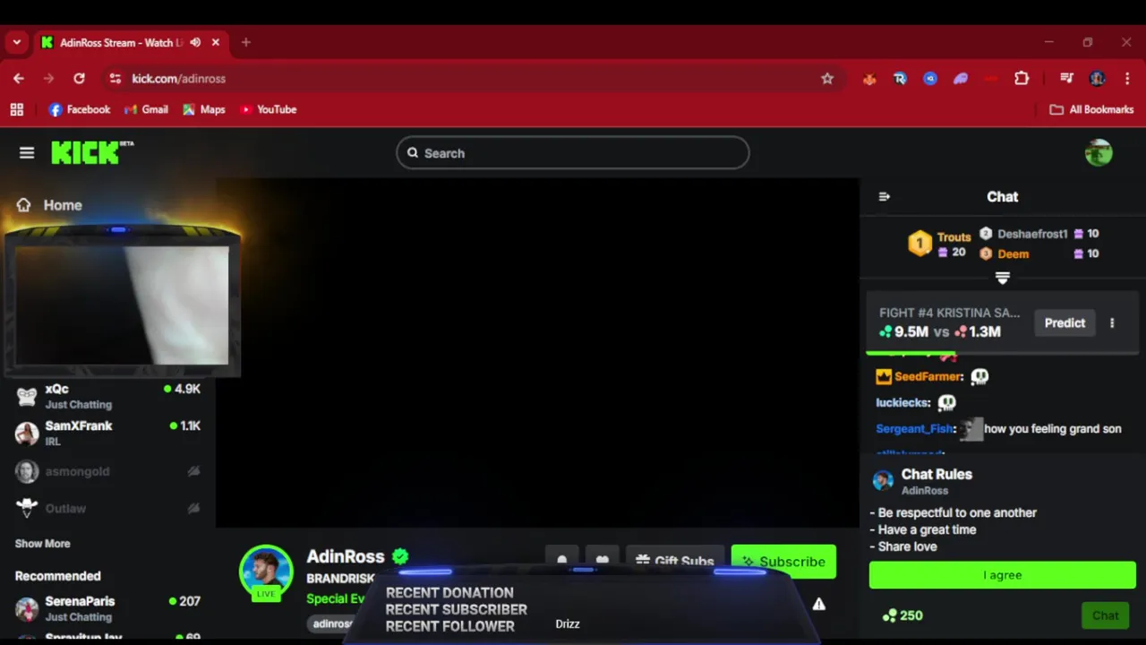Open the Chrome three-dot menu

pyautogui.click(x=1125, y=79)
